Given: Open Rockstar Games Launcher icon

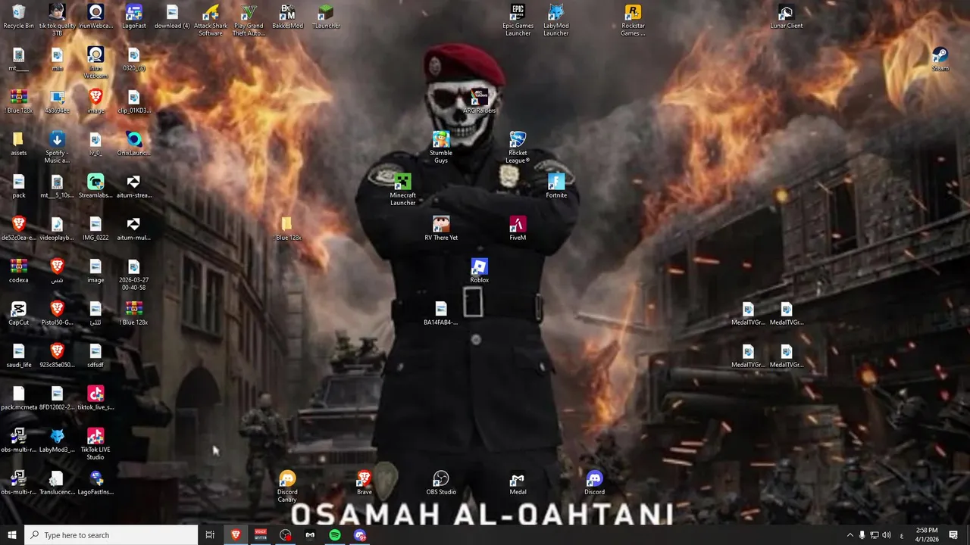Looking at the screenshot, I should pos(633,20).
